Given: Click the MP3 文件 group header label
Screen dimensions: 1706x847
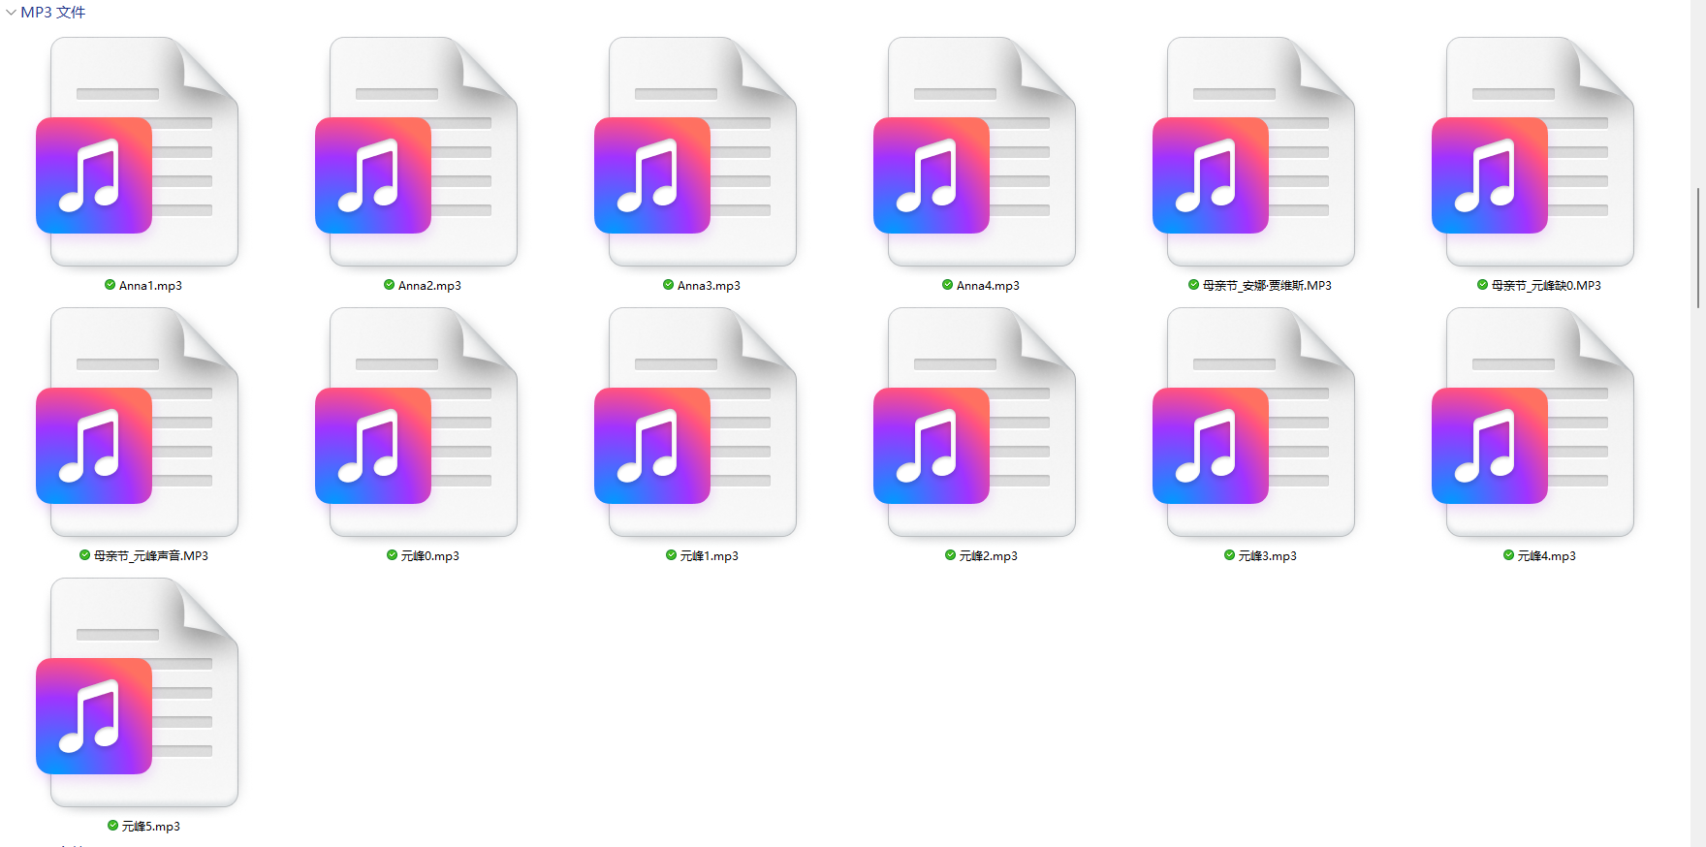Looking at the screenshot, I should point(53,13).
